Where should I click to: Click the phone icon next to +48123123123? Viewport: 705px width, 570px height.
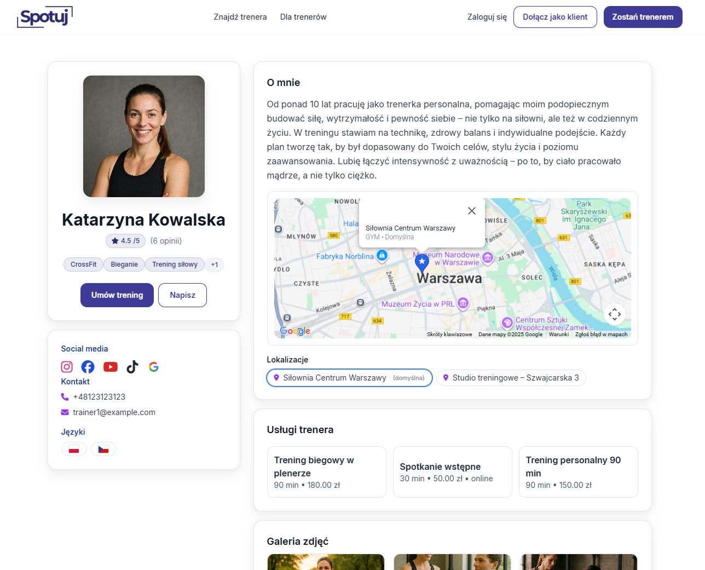(x=65, y=397)
